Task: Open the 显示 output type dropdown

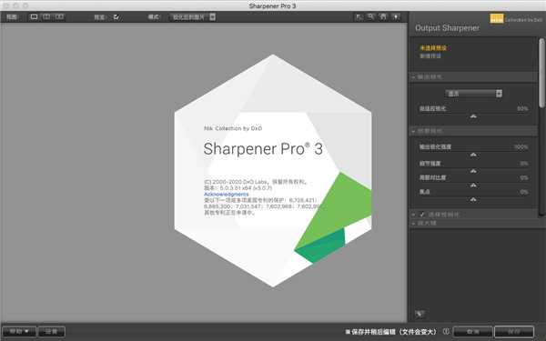Action: click(473, 94)
